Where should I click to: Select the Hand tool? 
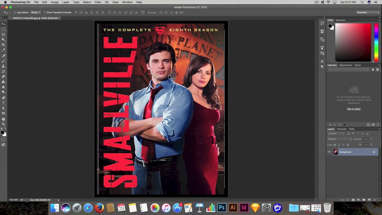3,119
